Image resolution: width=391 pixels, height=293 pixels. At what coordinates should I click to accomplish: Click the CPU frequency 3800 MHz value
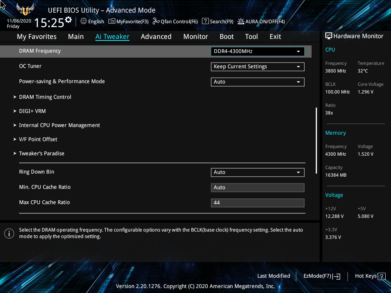tap(336, 71)
